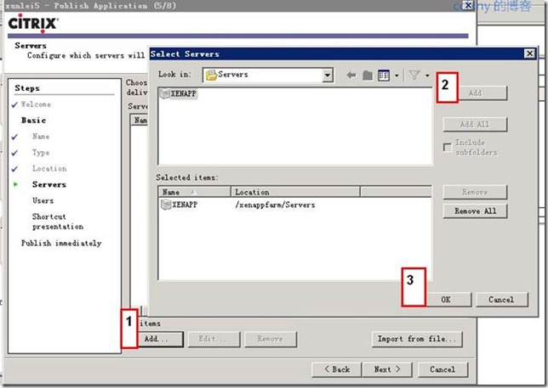Select the Shortcut presentation step
The width and height of the screenshot is (548, 388).
tap(58, 222)
